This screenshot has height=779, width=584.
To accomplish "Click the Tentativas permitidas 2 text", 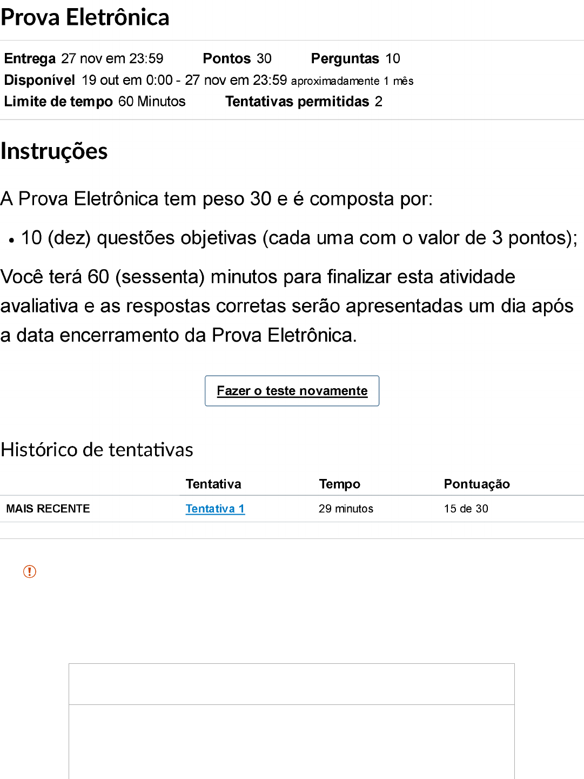I will click(304, 102).
